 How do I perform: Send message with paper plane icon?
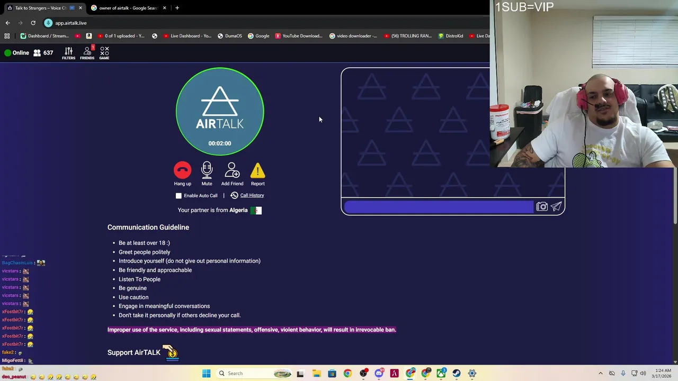point(556,207)
